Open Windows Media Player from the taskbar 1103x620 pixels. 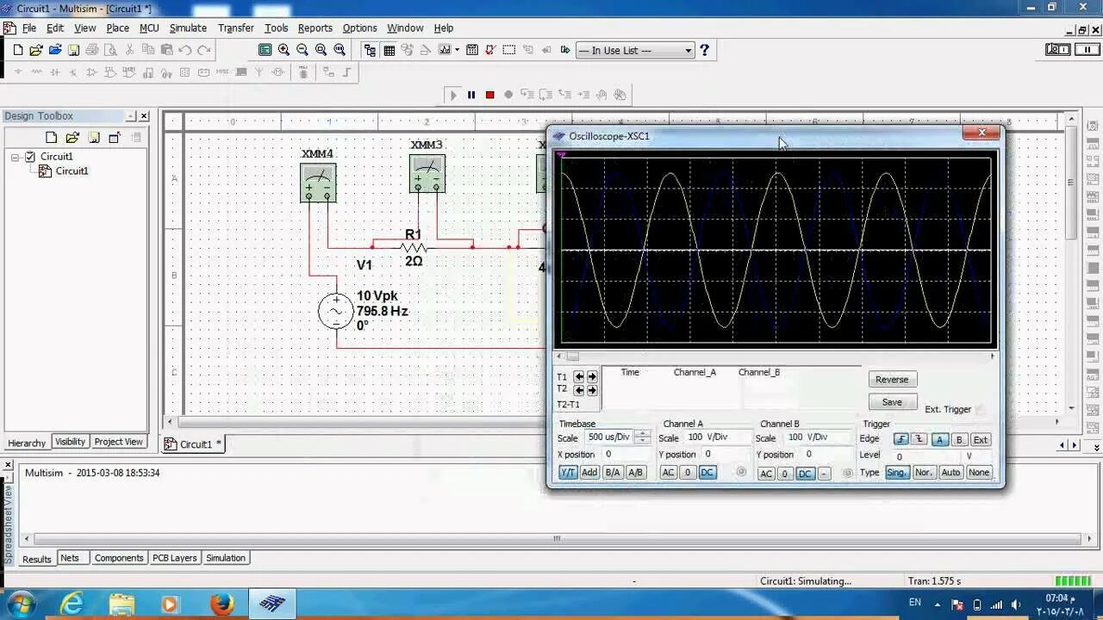click(x=169, y=604)
